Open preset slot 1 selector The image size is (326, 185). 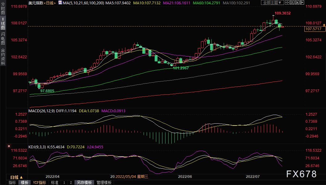click(63, 182)
